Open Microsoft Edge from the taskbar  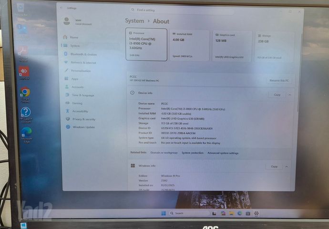click(x=240, y=213)
